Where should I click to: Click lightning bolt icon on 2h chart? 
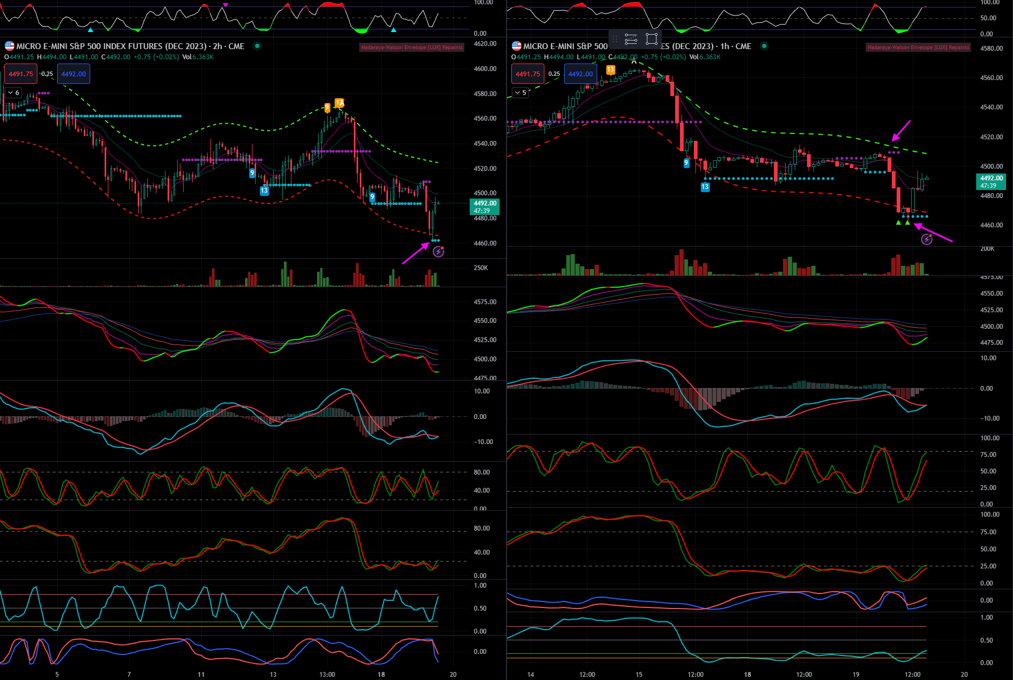click(438, 251)
